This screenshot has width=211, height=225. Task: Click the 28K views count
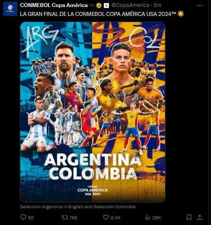pyautogui.click(x=157, y=217)
